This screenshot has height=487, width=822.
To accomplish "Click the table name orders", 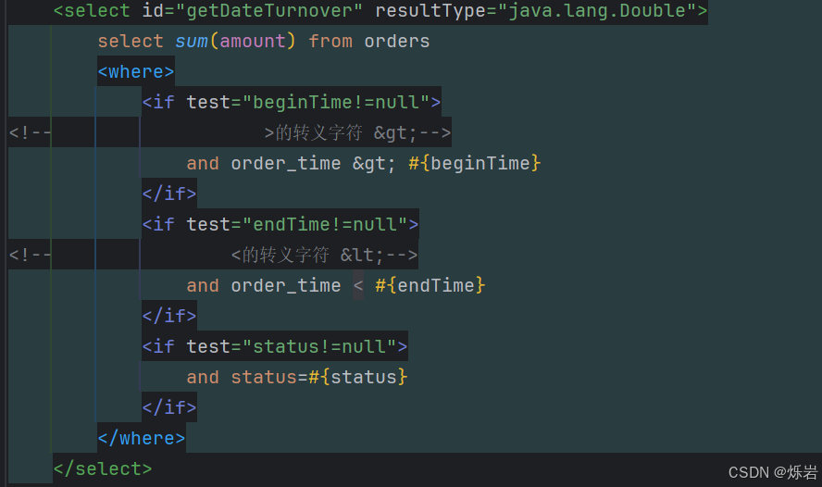I will pos(397,42).
